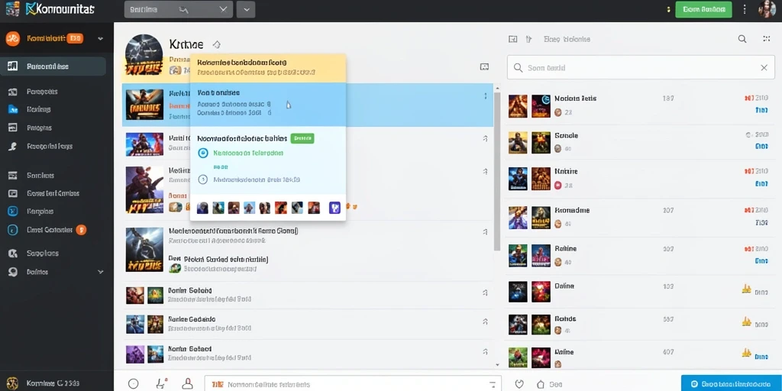Click the scrollbar down arrow of the main list
Viewport: 782px width, 391px height.
tap(496, 366)
